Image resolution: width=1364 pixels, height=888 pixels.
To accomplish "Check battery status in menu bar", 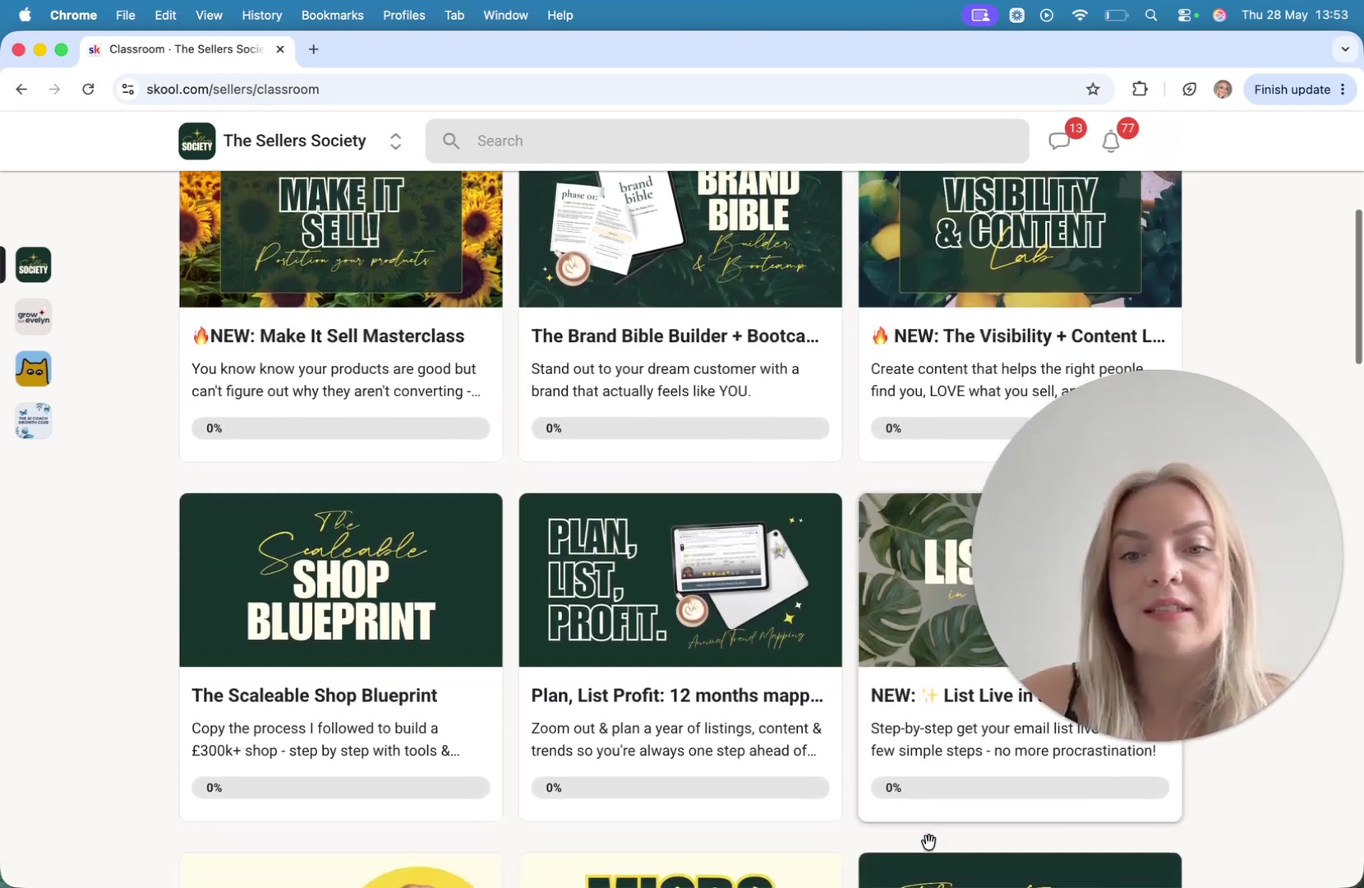I will (1116, 15).
